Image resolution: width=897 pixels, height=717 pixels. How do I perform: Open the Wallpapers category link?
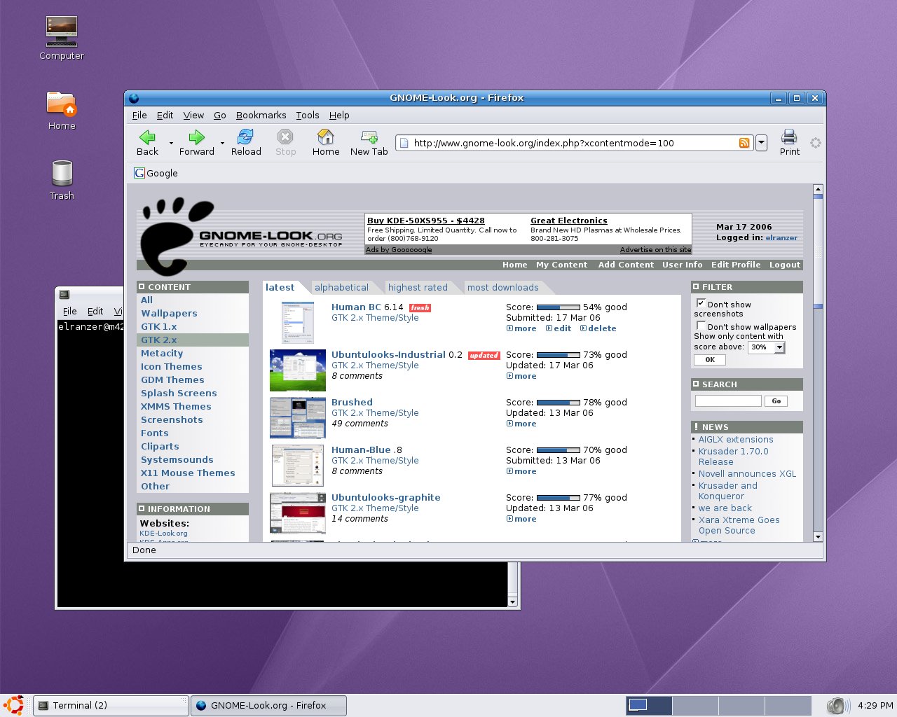point(169,314)
